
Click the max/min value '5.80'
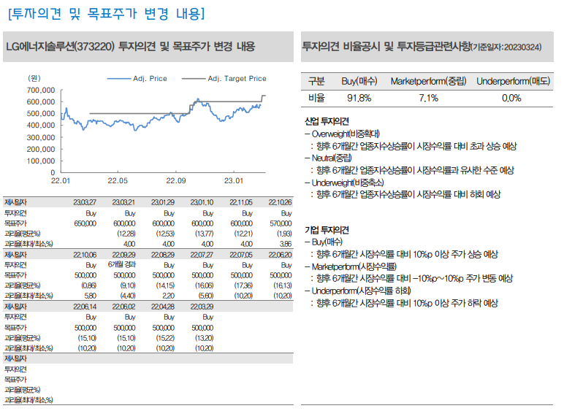[91, 296]
